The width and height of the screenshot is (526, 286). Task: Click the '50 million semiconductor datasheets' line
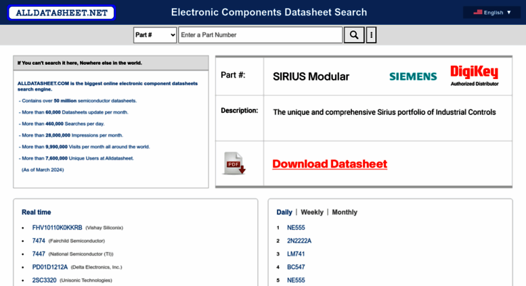click(78, 101)
